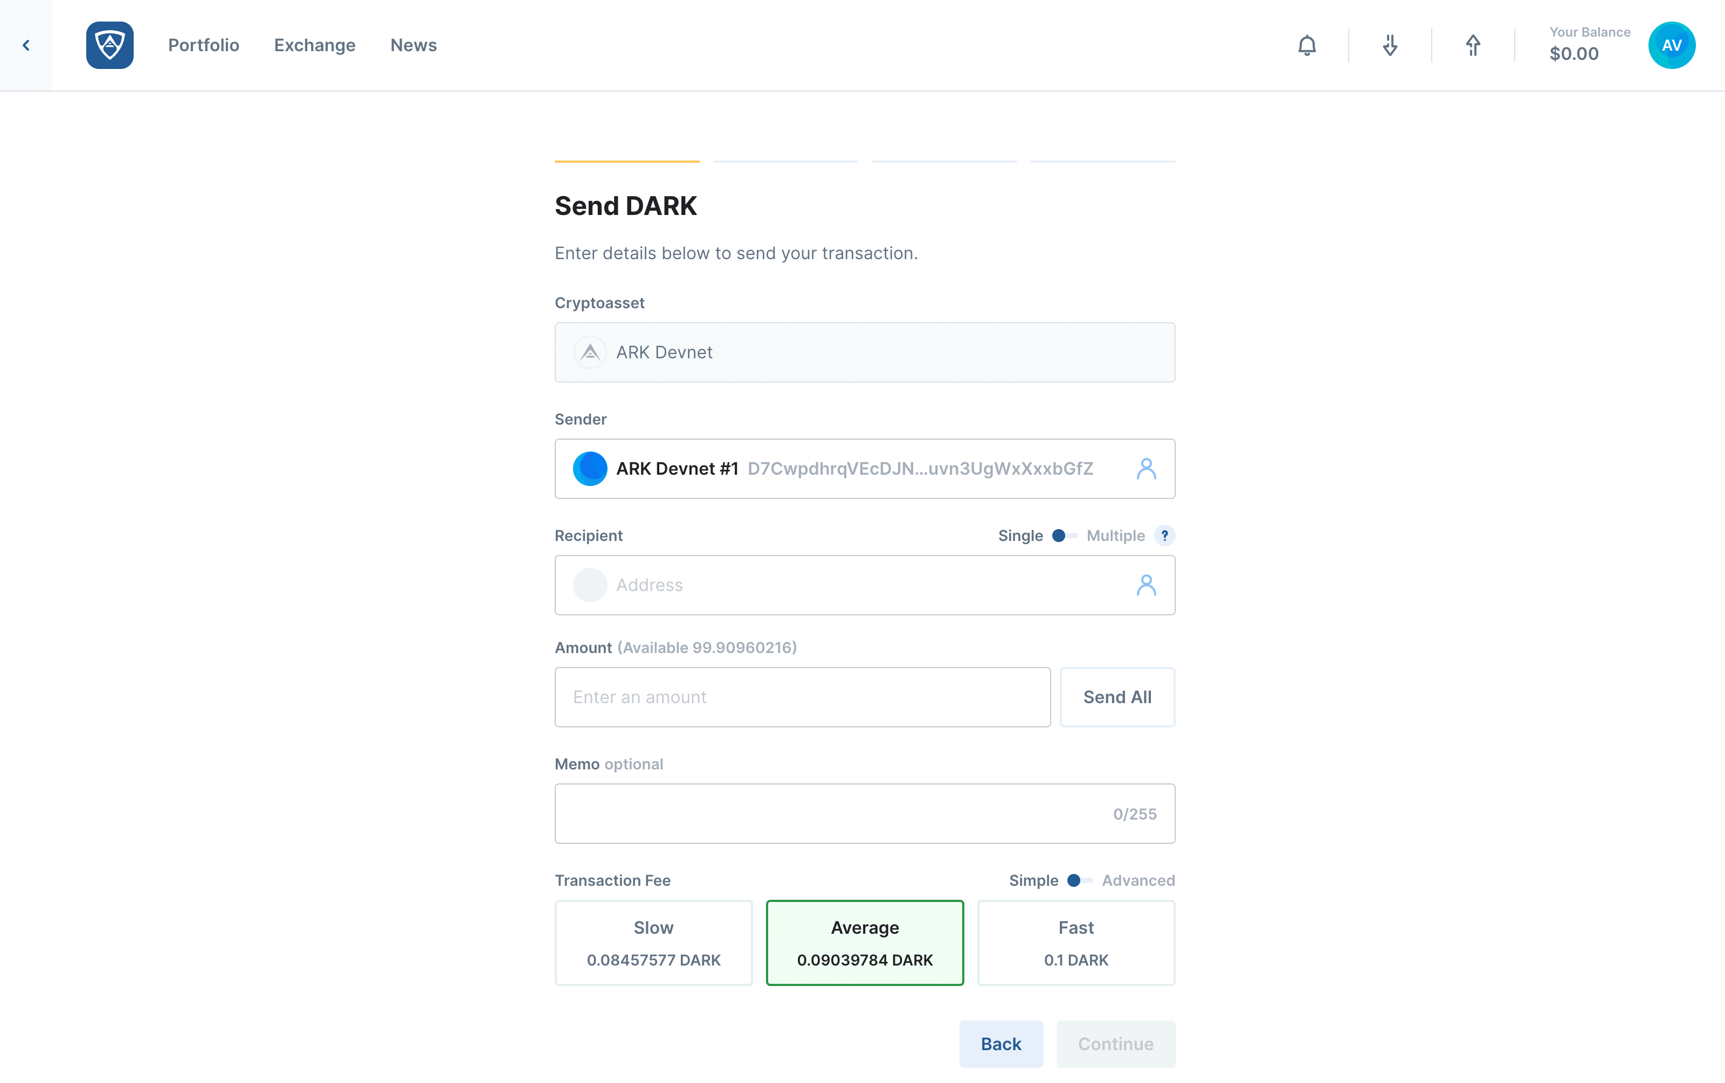The image size is (1725, 1083).
Task: Click the Multiple recipient label
Action: (1115, 536)
